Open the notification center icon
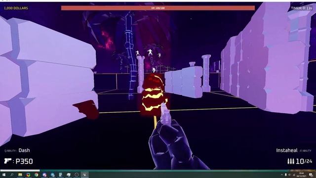Image resolution: width=316 pixels, height=178 pixels. coord(311,175)
